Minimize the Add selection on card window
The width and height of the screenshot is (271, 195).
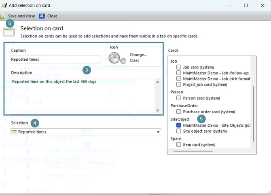point(228,6)
